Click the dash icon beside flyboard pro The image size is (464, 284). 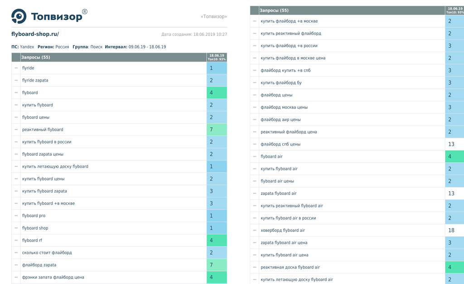pyautogui.click(x=16, y=216)
